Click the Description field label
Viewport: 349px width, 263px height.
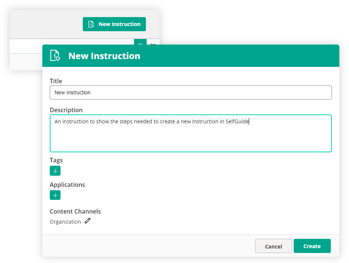(66, 110)
